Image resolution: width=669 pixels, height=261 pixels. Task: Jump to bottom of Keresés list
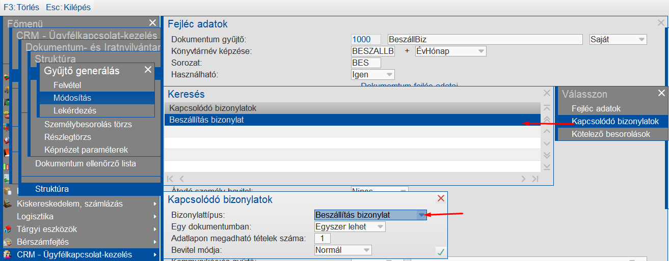tap(547, 167)
